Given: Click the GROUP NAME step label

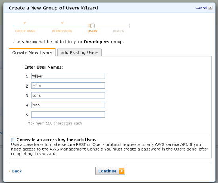Looking at the screenshot, I should [x=25, y=31].
